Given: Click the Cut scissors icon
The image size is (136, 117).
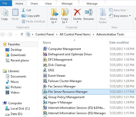Looking at the screenshot, I should pos(23,10).
